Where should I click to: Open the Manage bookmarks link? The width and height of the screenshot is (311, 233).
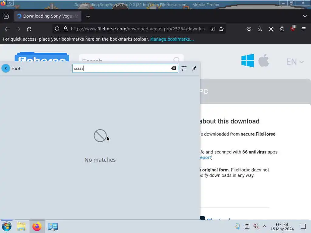point(172,39)
